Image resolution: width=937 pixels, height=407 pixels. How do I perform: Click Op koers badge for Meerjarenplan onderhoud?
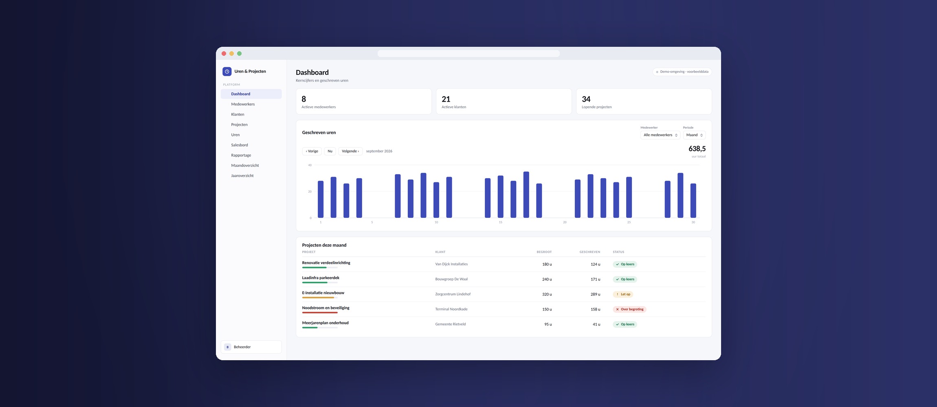[625, 324]
